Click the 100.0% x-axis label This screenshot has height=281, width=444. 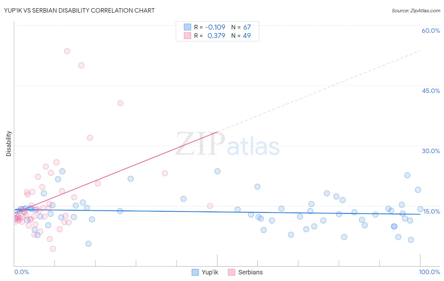coord(429,272)
